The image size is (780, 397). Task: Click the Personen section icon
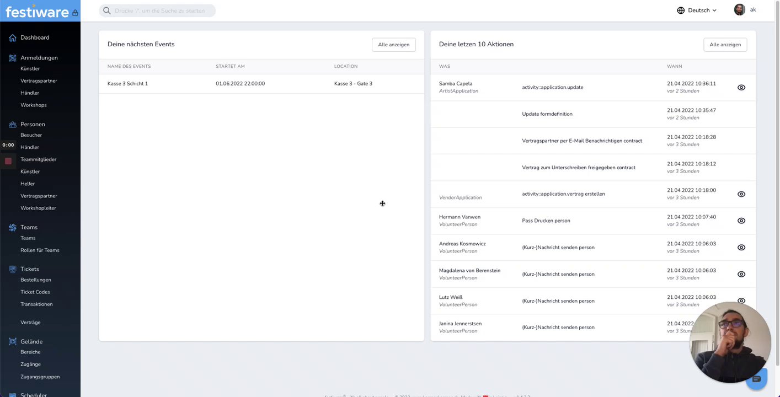pyautogui.click(x=13, y=124)
